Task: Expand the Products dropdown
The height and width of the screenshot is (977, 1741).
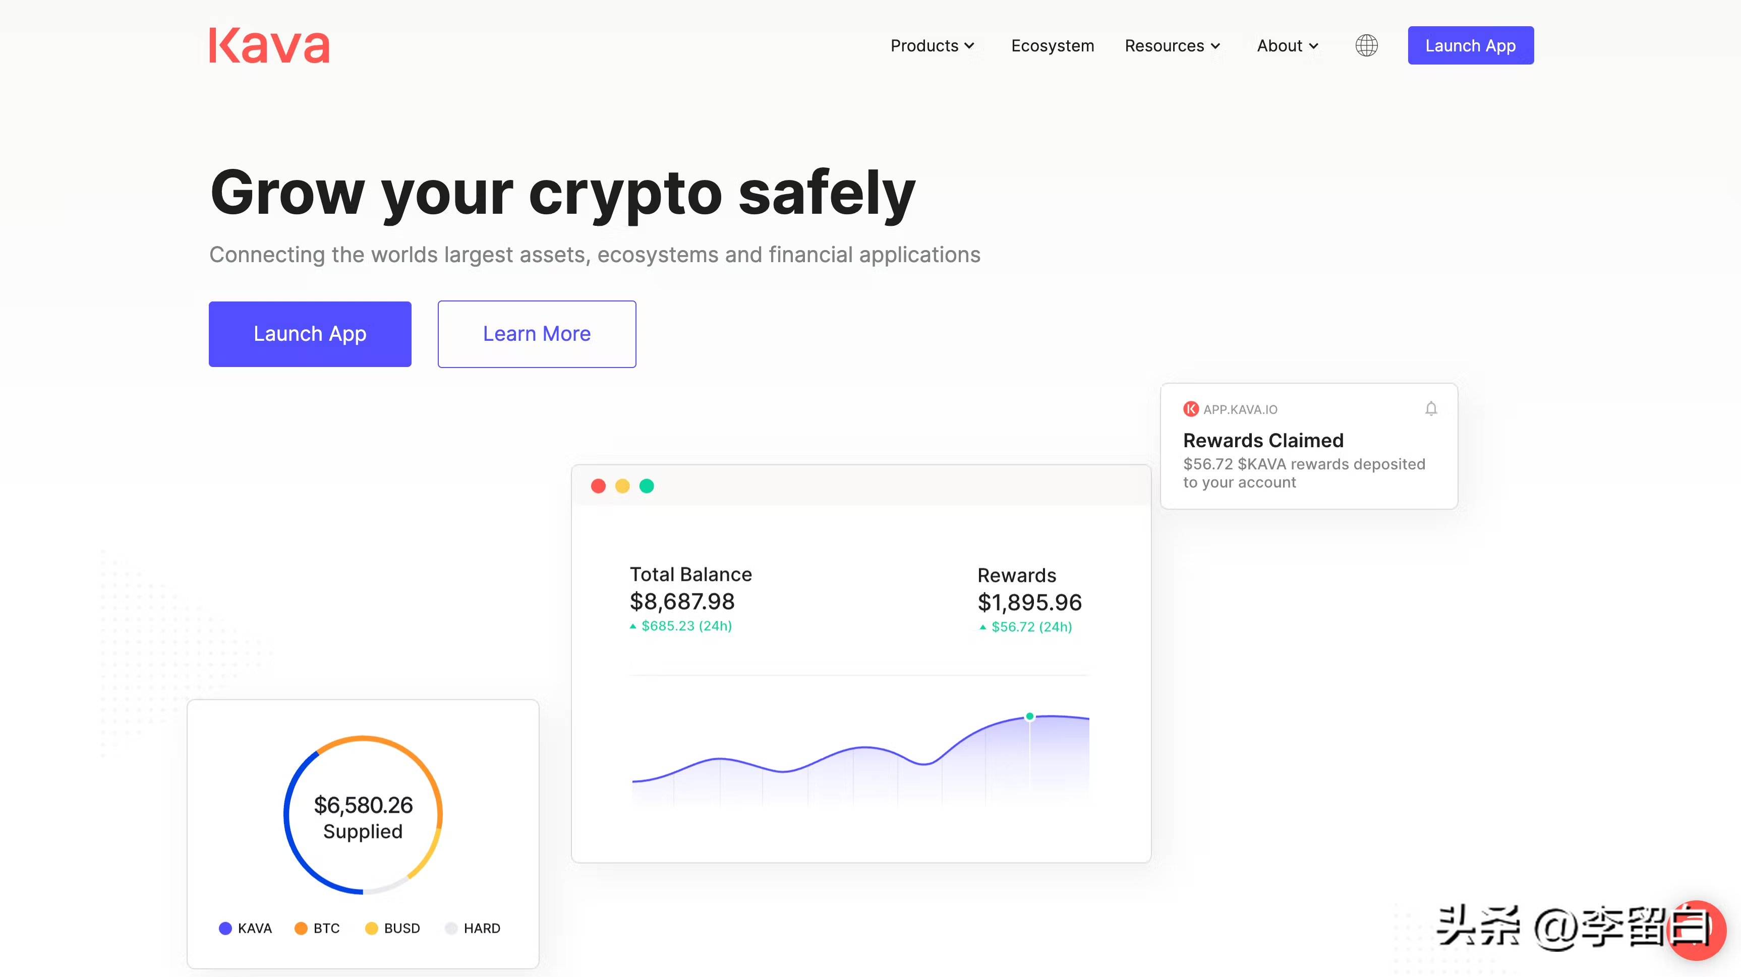Action: tap(932, 46)
